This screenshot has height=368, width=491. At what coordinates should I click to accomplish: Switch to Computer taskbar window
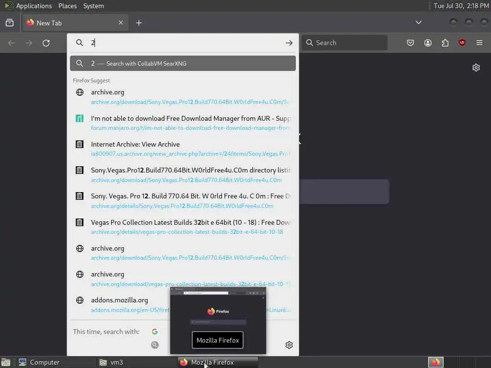pos(56,362)
